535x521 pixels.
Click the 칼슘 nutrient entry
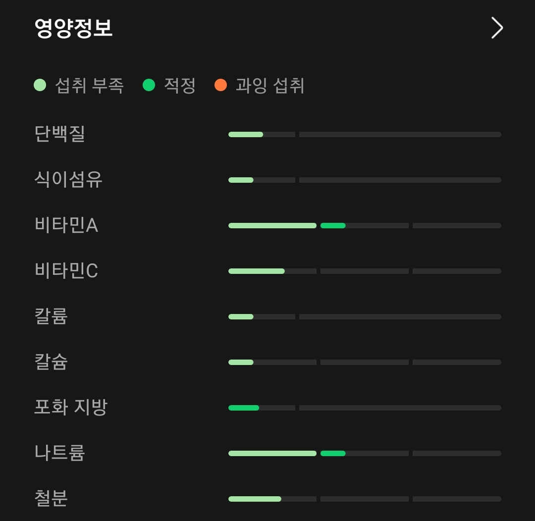tap(50, 362)
